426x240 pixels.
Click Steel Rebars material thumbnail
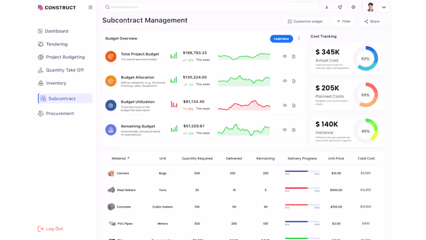coord(111,190)
